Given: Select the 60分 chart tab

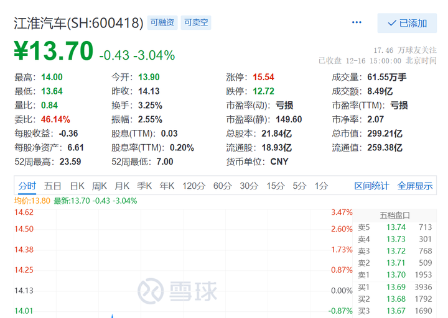Looking at the screenshot, I should [222, 186].
